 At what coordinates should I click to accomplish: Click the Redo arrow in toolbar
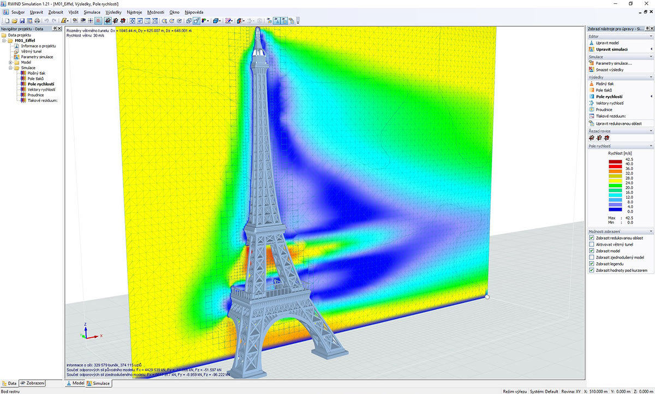pyautogui.click(x=55, y=21)
